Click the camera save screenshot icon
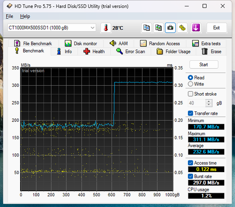 (170, 28)
